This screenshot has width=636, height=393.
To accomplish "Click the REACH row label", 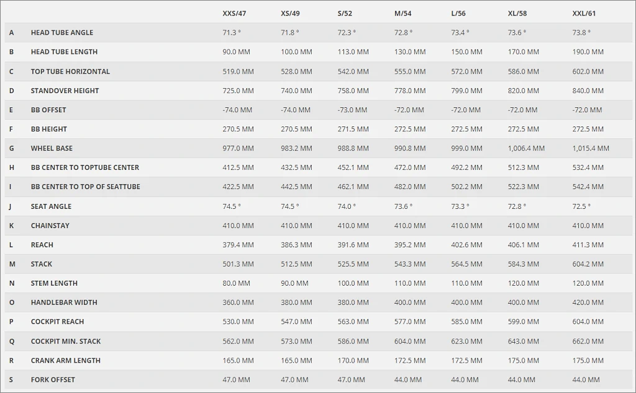I will click(x=42, y=245).
